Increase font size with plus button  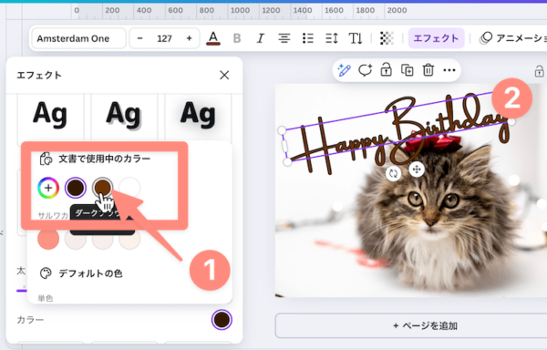tap(189, 38)
